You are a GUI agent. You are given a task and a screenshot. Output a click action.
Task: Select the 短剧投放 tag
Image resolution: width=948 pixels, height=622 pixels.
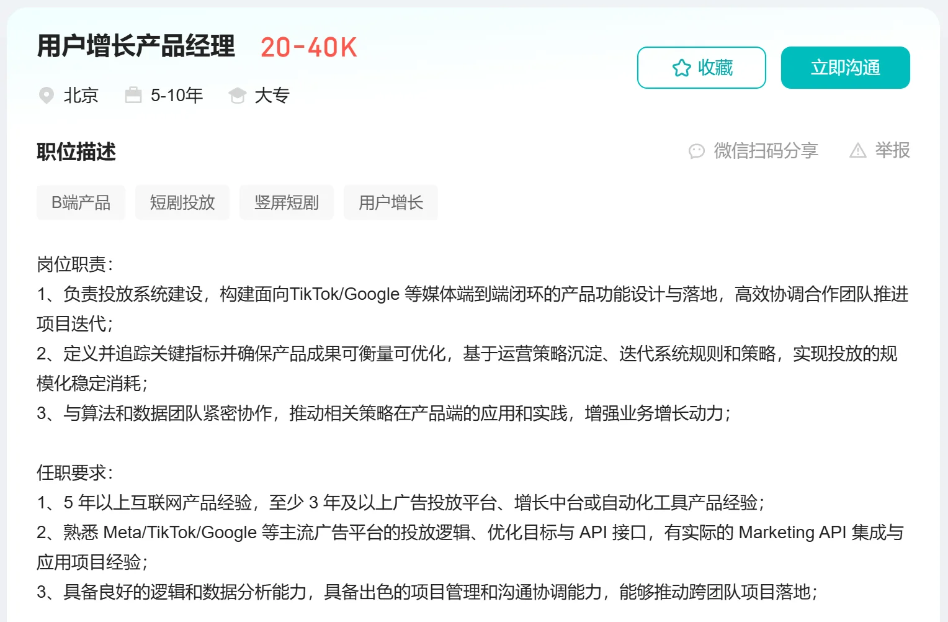(x=182, y=202)
